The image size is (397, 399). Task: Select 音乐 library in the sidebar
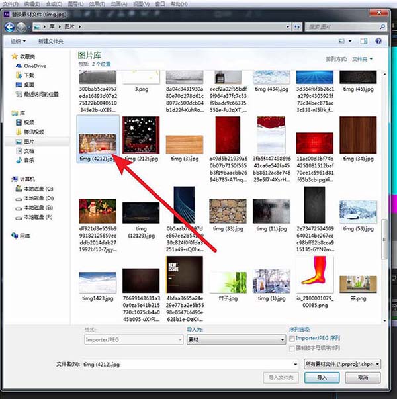(x=25, y=160)
